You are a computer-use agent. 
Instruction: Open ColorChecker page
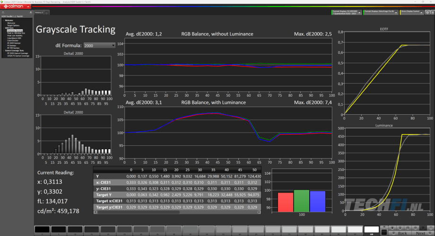[13, 41]
